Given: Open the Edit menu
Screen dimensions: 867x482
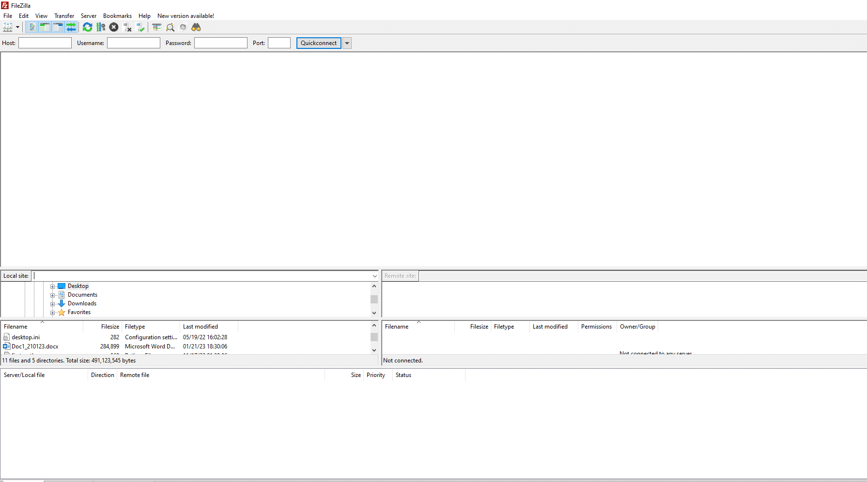Looking at the screenshot, I should [x=24, y=15].
